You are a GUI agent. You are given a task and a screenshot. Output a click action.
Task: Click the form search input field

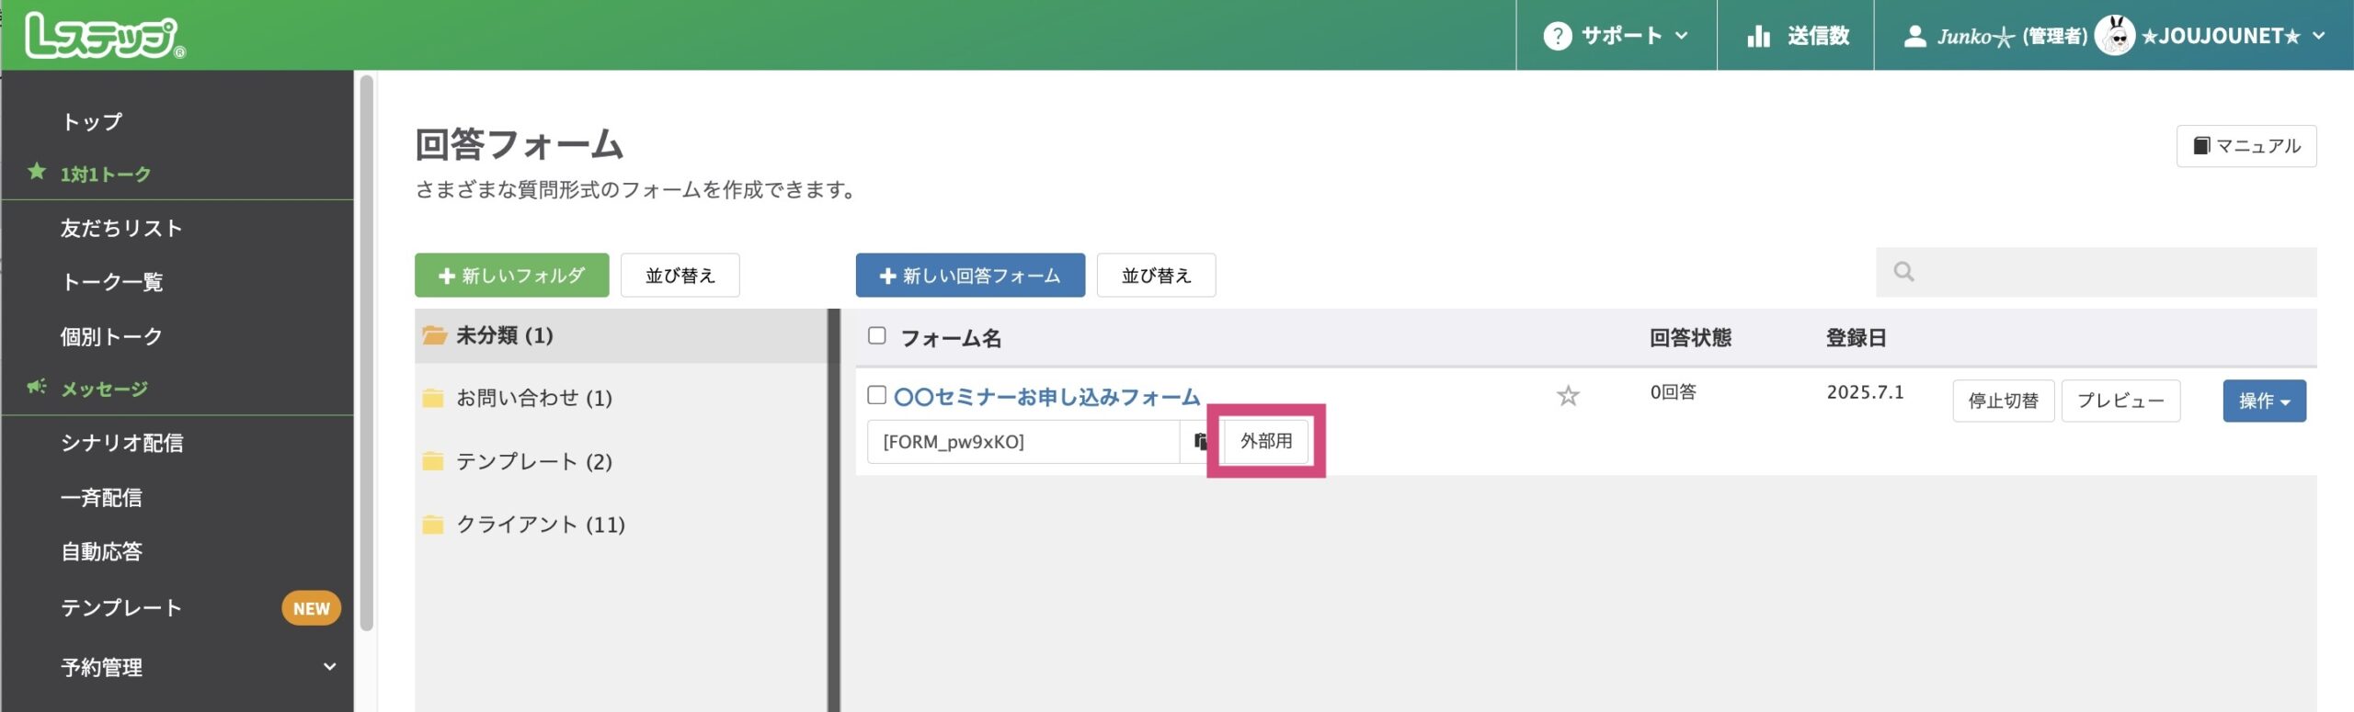pyautogui.click(x=2097, y=272)
